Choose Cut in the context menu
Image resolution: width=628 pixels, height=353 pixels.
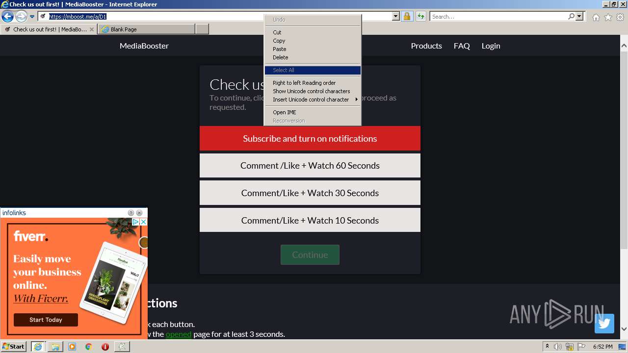(x=313, y=32)
